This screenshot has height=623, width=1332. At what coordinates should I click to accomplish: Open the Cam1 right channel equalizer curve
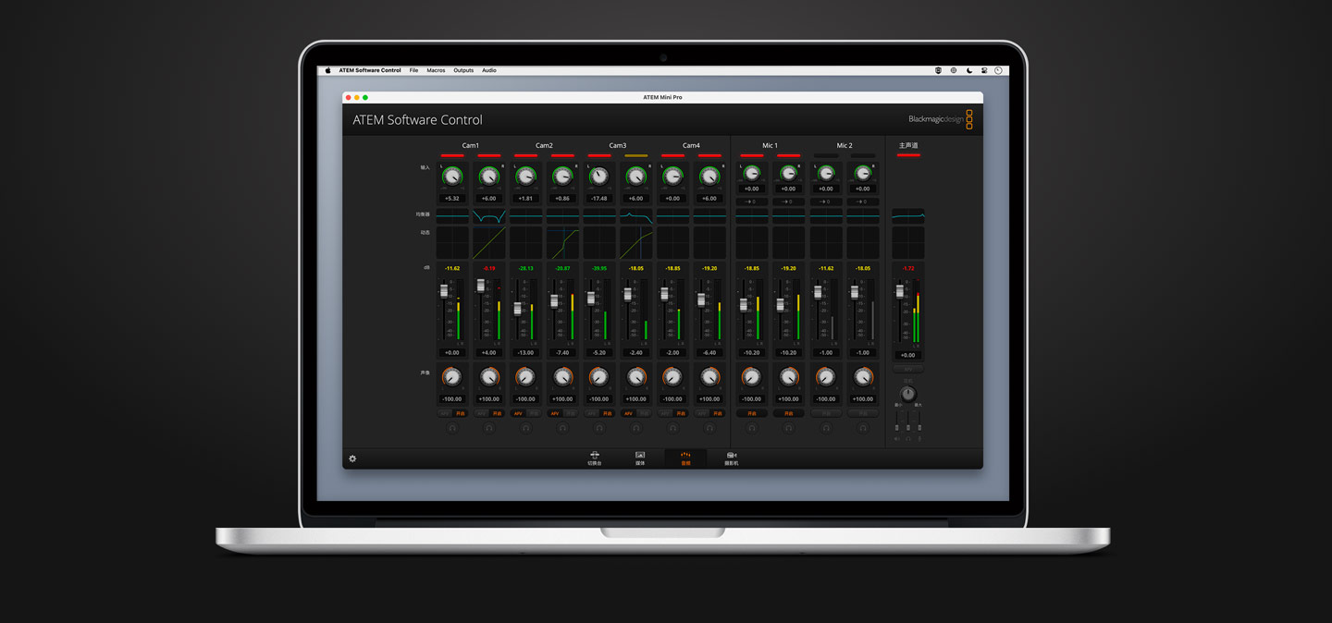point(488,216)
